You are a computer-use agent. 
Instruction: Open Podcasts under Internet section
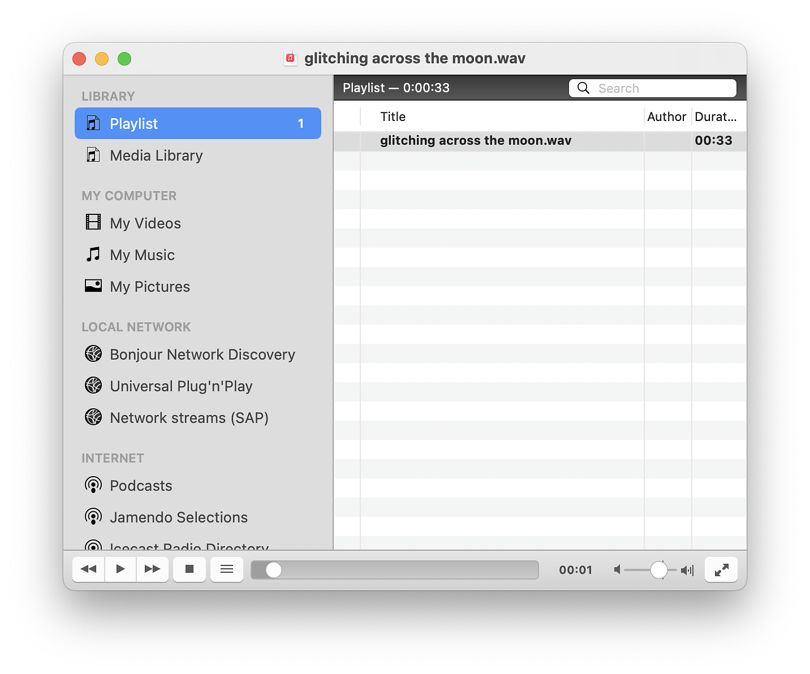pyautogui.click(x=141, y=486)
